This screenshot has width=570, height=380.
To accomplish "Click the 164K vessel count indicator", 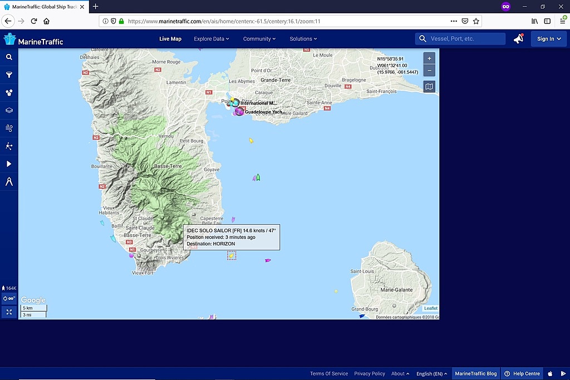I will point(9,288).
